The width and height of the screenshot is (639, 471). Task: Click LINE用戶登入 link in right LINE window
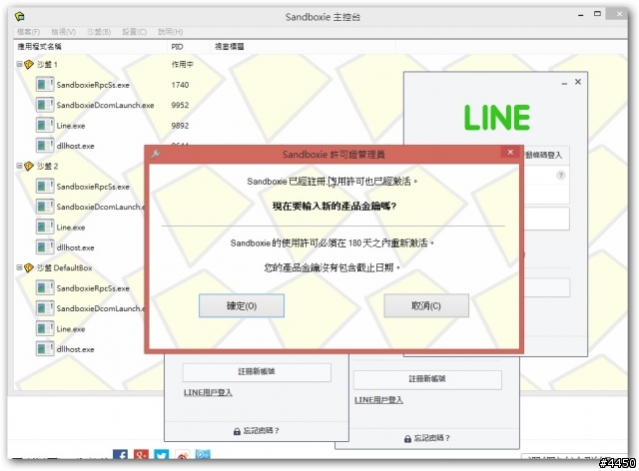[x=378, y=400]
